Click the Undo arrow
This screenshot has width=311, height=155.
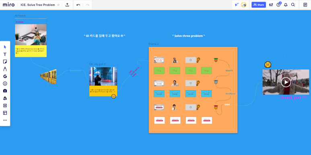[x=78, y=5]
